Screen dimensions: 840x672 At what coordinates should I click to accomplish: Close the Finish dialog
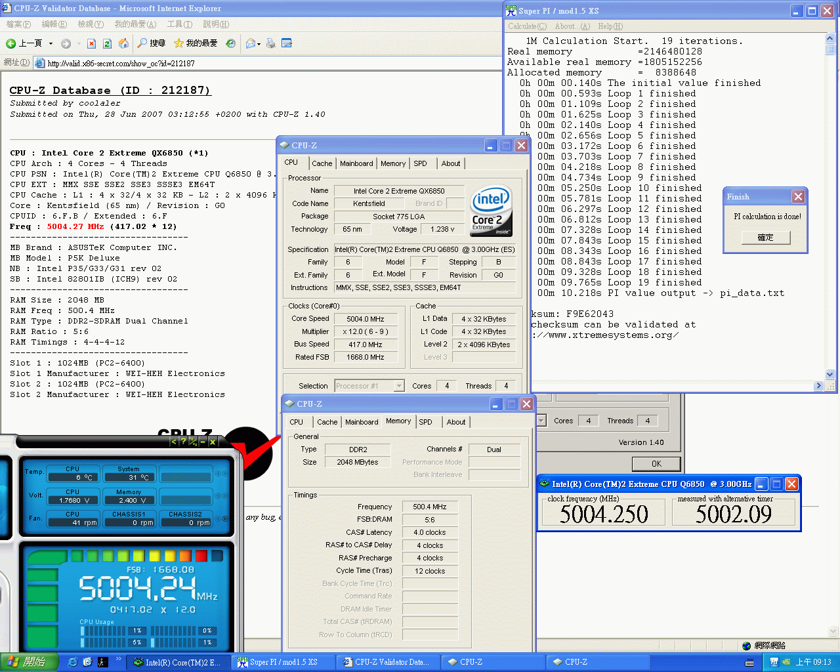coord(798,196)
